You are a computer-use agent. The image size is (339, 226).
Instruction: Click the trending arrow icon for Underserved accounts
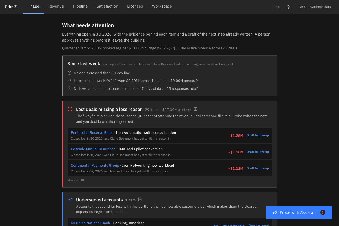pyautogui.click(x=70, y=199)
